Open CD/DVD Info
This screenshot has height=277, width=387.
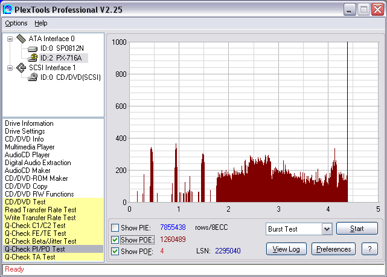pyautogui.click(x=24, y=139)
